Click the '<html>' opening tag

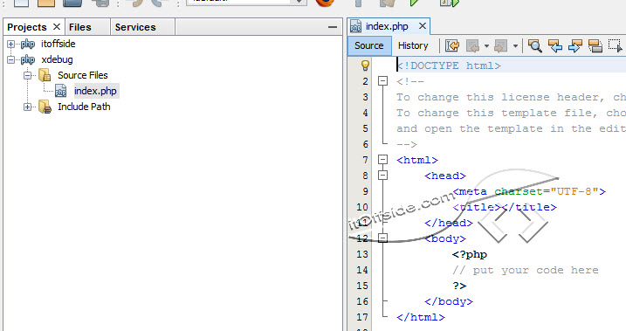pyautogui.click(x=417, y=160)
